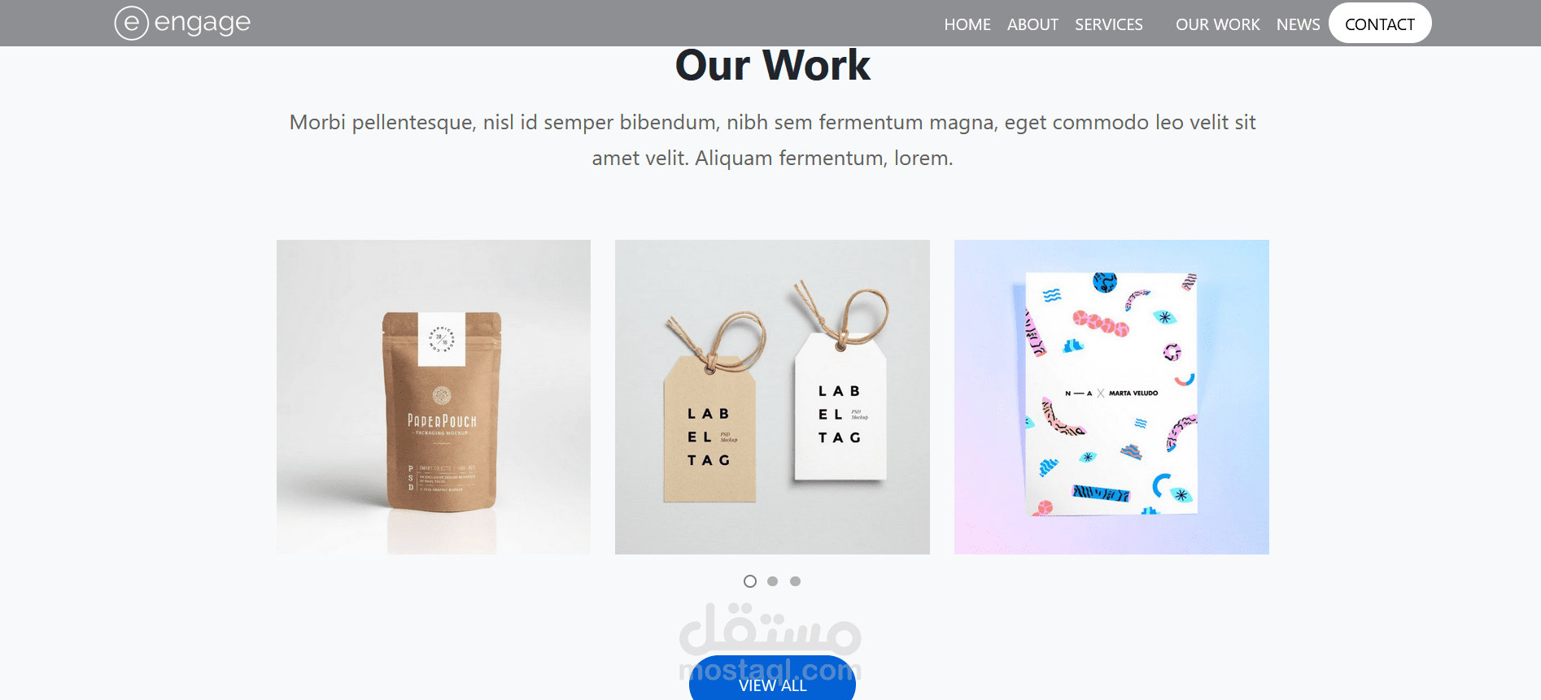Click the white hanging label tag
1541x700 pixels.
(x=840, y=407)
